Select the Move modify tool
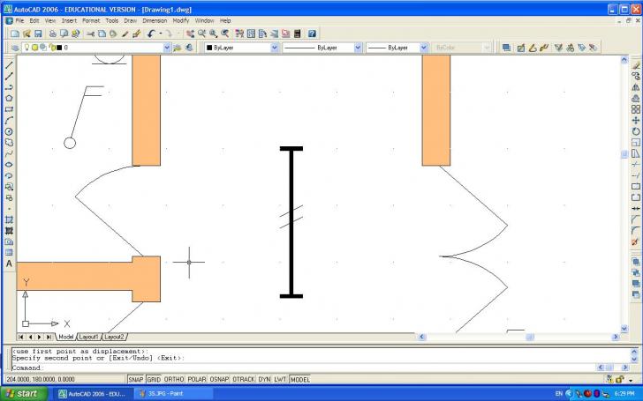The width and height of the screenshot is (643, 401). (636, 120)
